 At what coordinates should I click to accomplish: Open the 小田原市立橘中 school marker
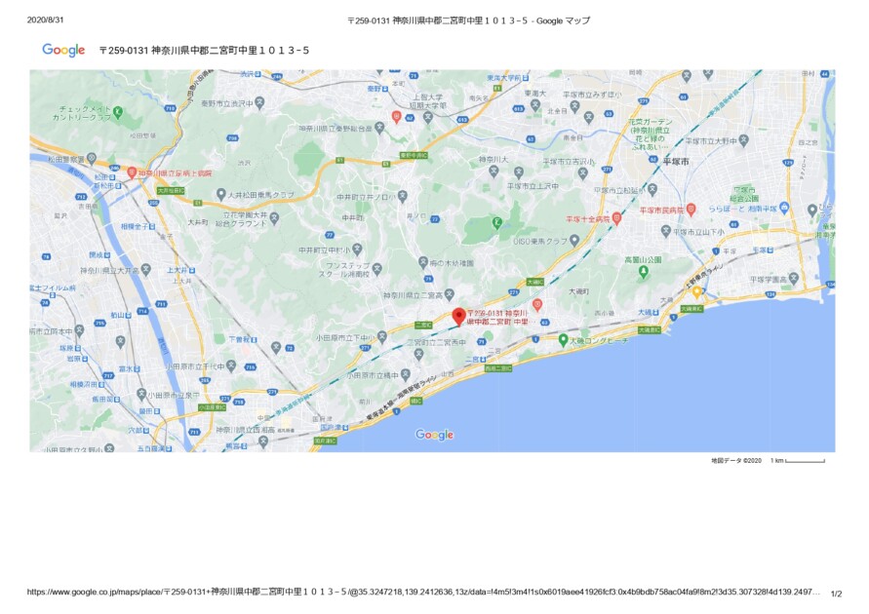406,375
